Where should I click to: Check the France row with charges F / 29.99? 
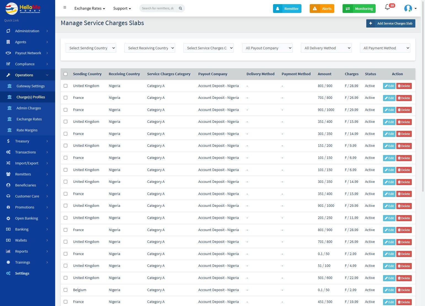coord(65,110)
